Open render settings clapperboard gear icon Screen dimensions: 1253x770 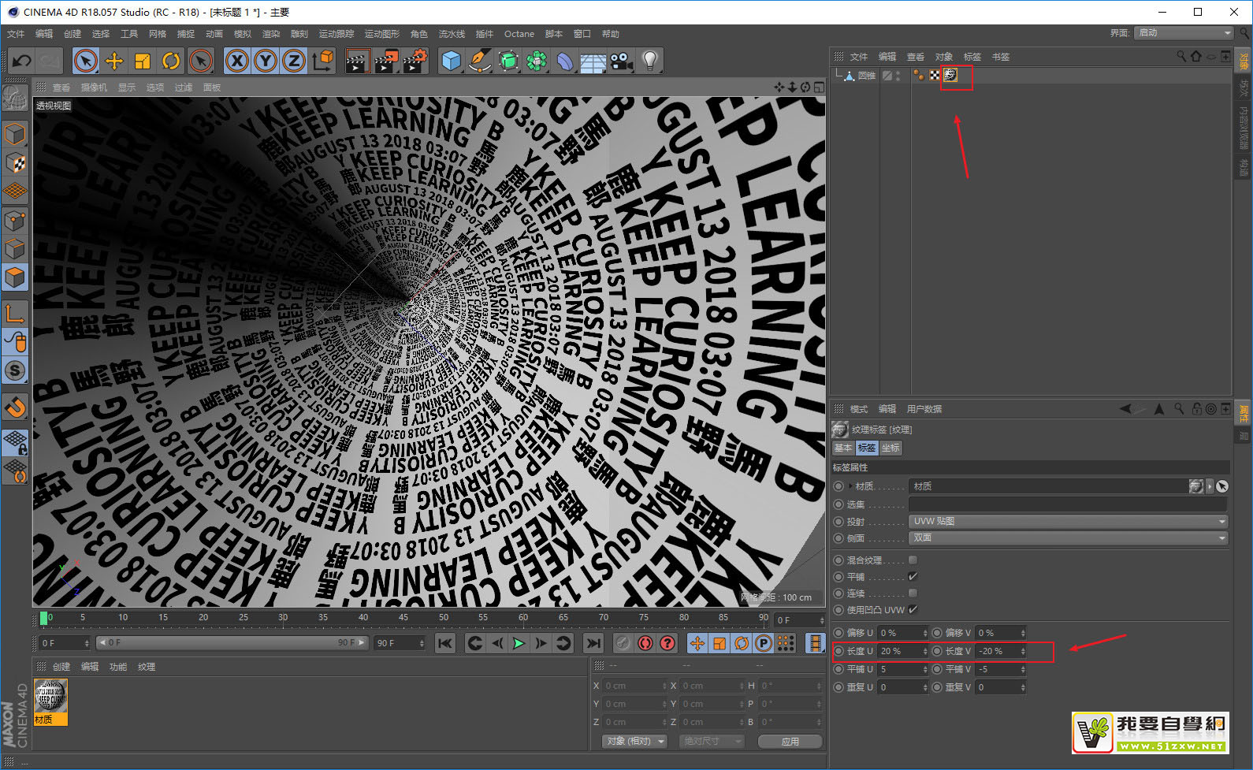coord(415,61)
